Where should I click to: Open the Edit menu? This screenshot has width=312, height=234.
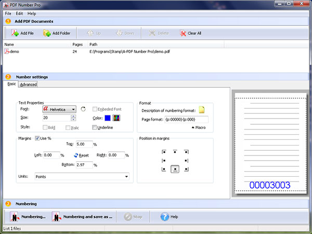coord(19,14)
